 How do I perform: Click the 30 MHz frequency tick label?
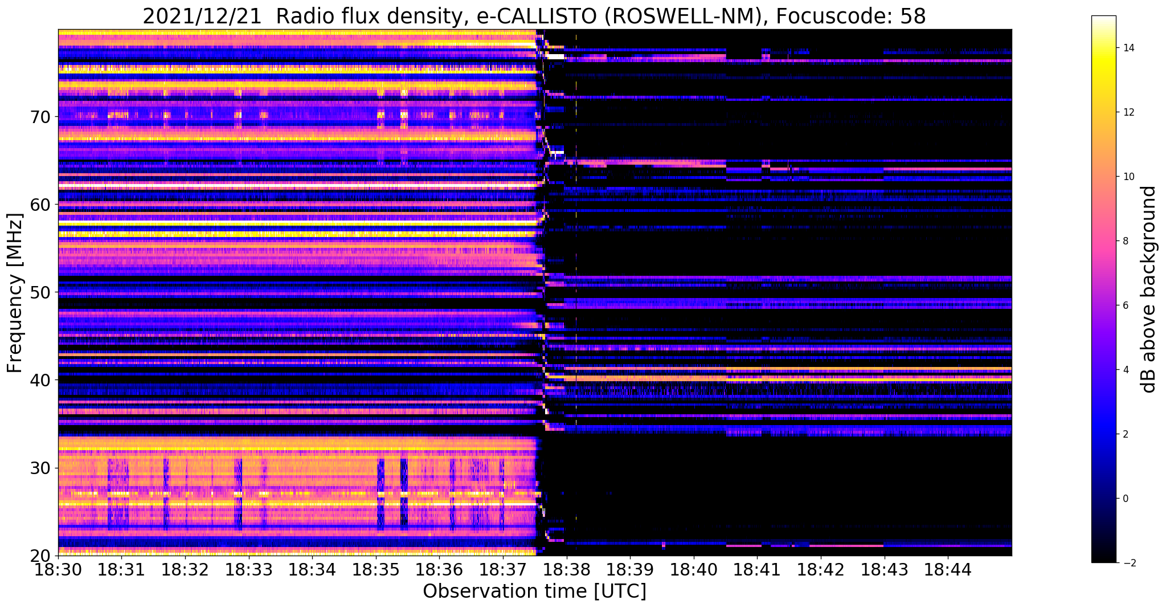point(40,468)
